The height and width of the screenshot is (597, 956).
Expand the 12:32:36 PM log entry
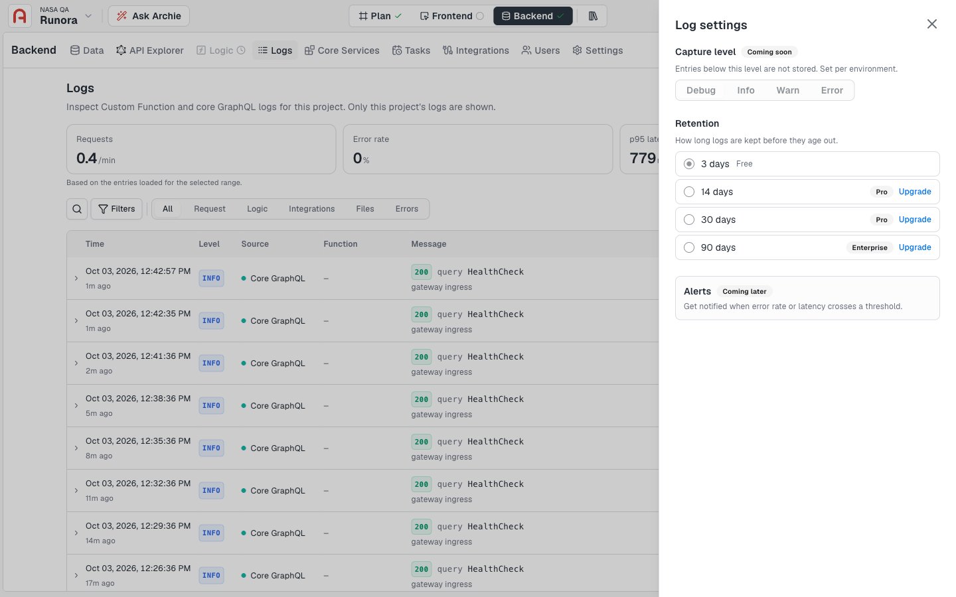pos(76,491)
